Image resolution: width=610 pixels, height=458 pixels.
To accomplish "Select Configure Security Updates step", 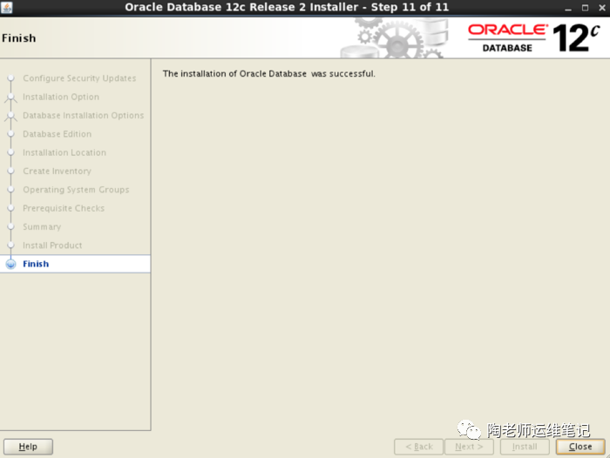I will coord(79,78).
